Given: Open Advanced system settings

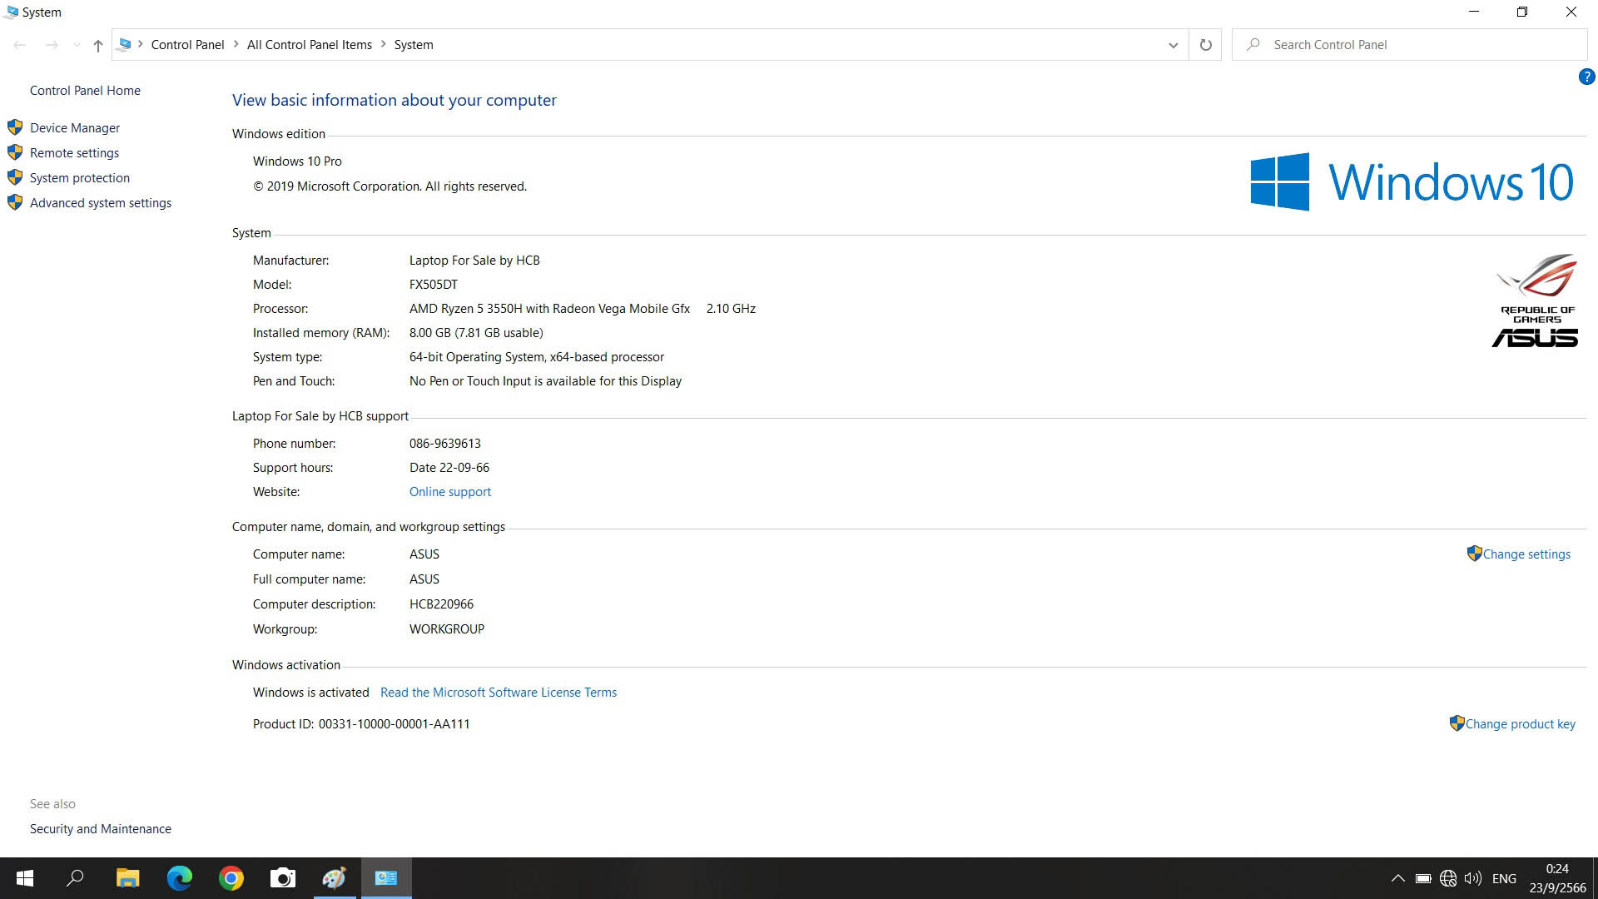Looking at the screenshot, I should [101, 202].
